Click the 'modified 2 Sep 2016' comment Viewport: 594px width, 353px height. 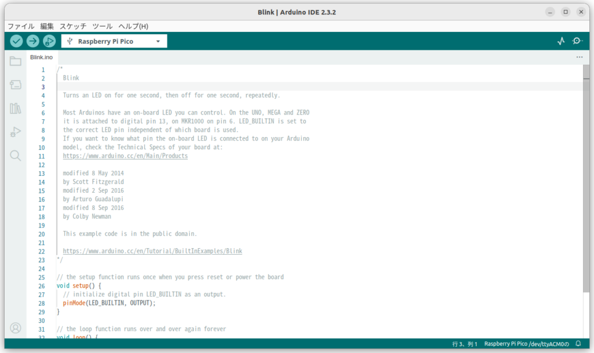(x=93, y=190)
